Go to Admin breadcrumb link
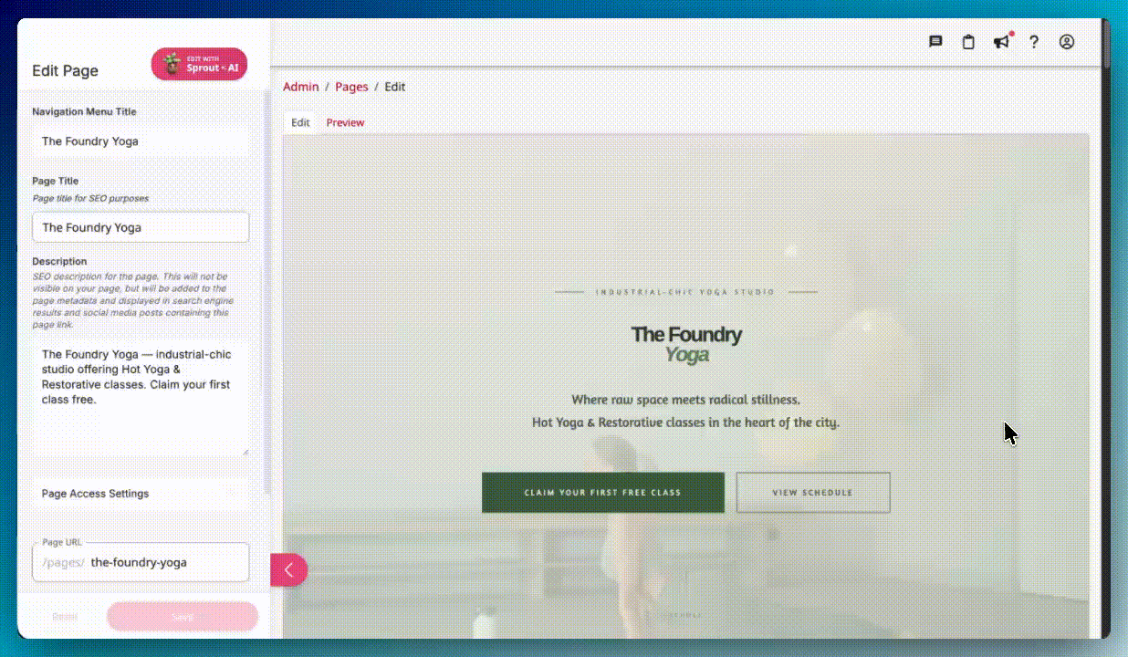Image resolution: width=1128 pixels, height=657 pixels. 301,87
